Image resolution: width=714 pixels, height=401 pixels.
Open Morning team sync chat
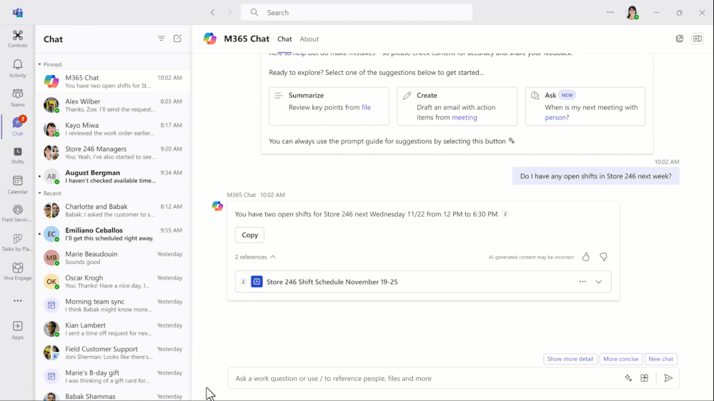pos(114,305)
